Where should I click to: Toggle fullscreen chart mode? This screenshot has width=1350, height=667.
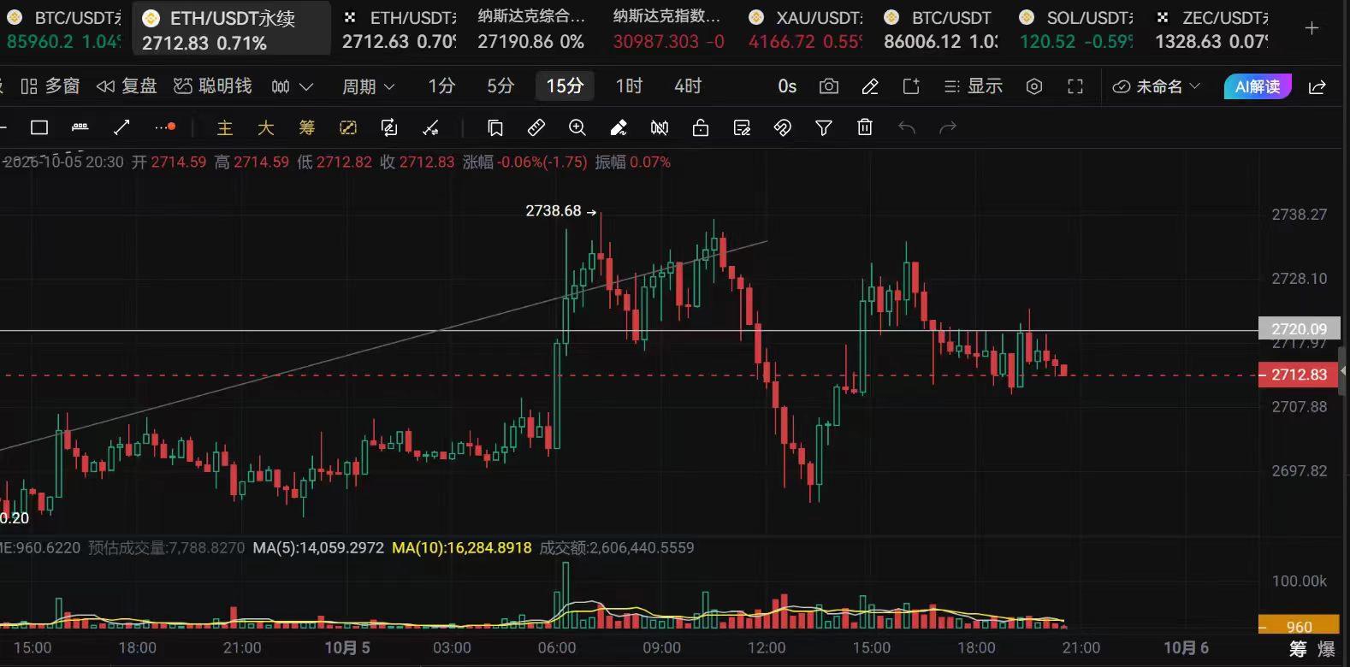point(1075,86)
